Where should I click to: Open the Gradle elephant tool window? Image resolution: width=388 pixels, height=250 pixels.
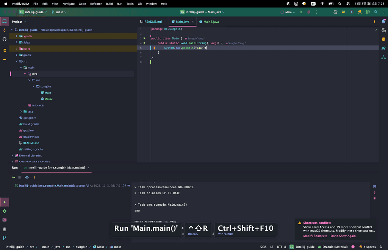coord(383,48)
